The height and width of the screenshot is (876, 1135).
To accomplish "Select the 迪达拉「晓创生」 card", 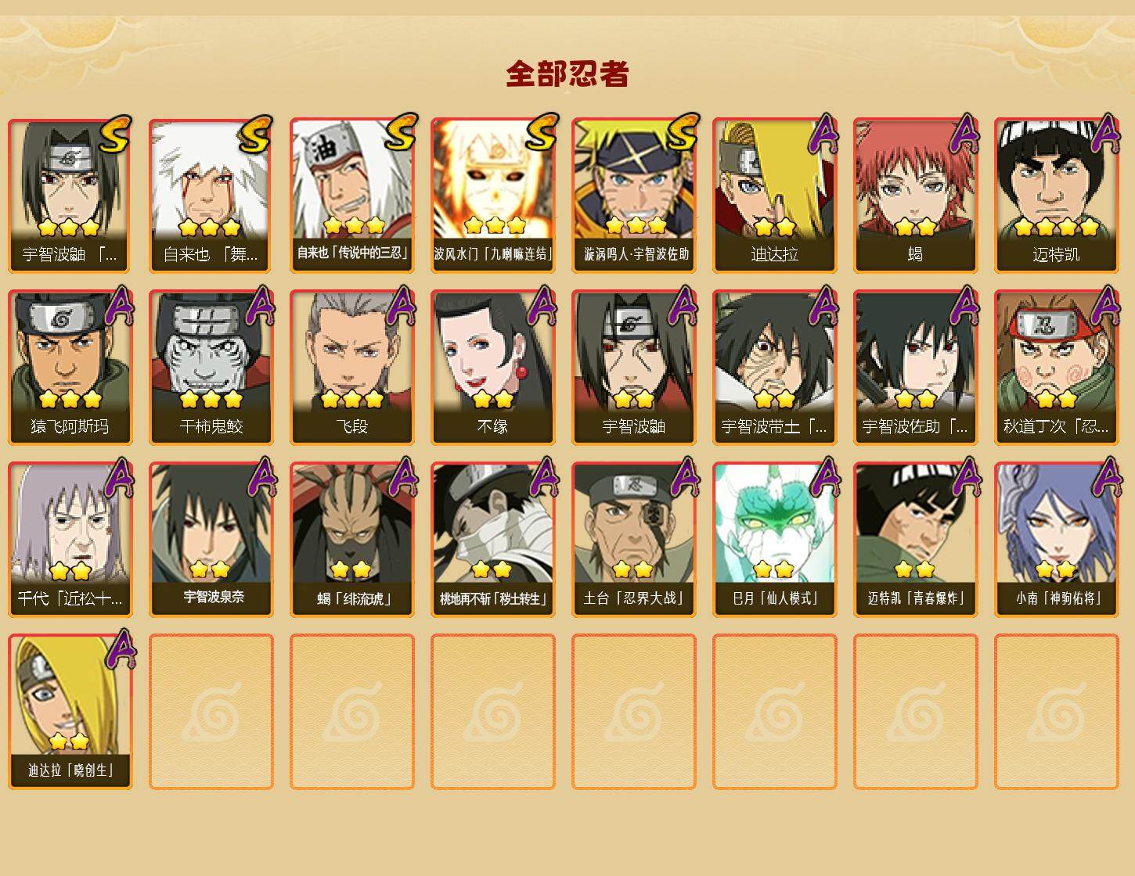I will point(70,712).
